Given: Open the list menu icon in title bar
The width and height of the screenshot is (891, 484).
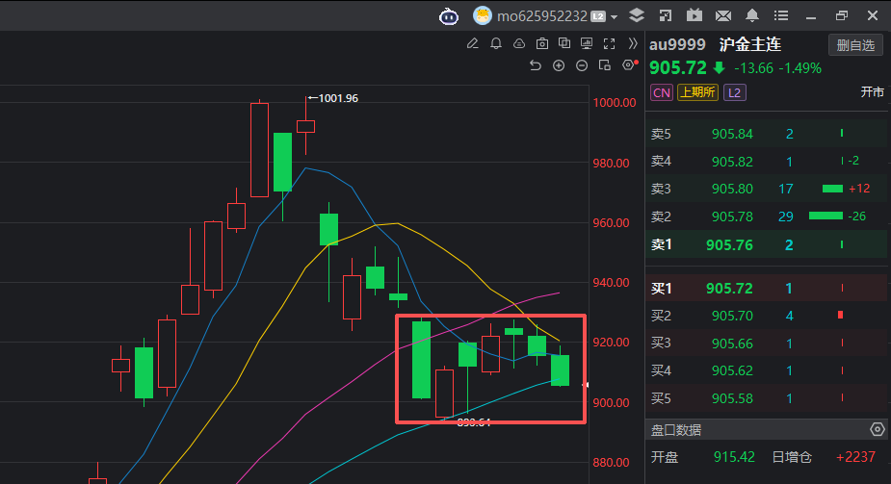Looking at the screenshot, I should [x=781, y=15].
